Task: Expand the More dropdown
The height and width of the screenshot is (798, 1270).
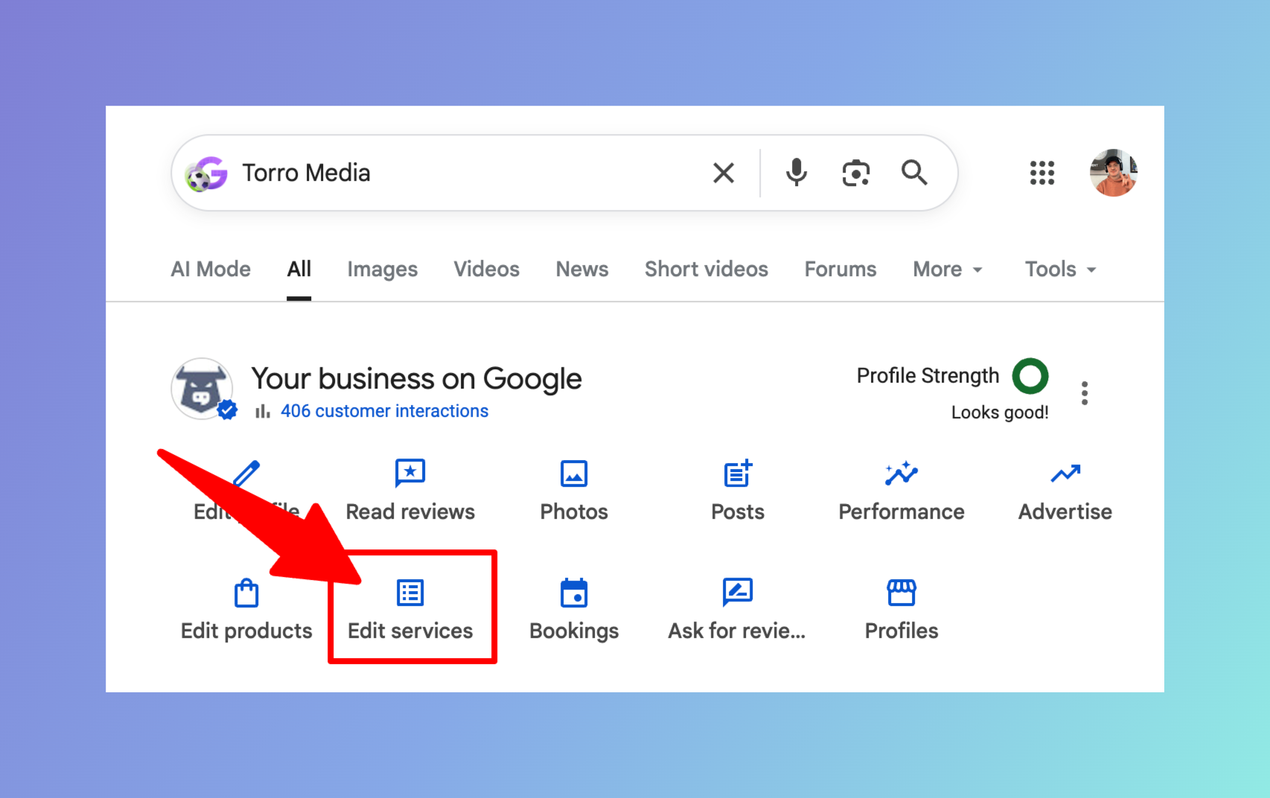Action: point(948,269)
